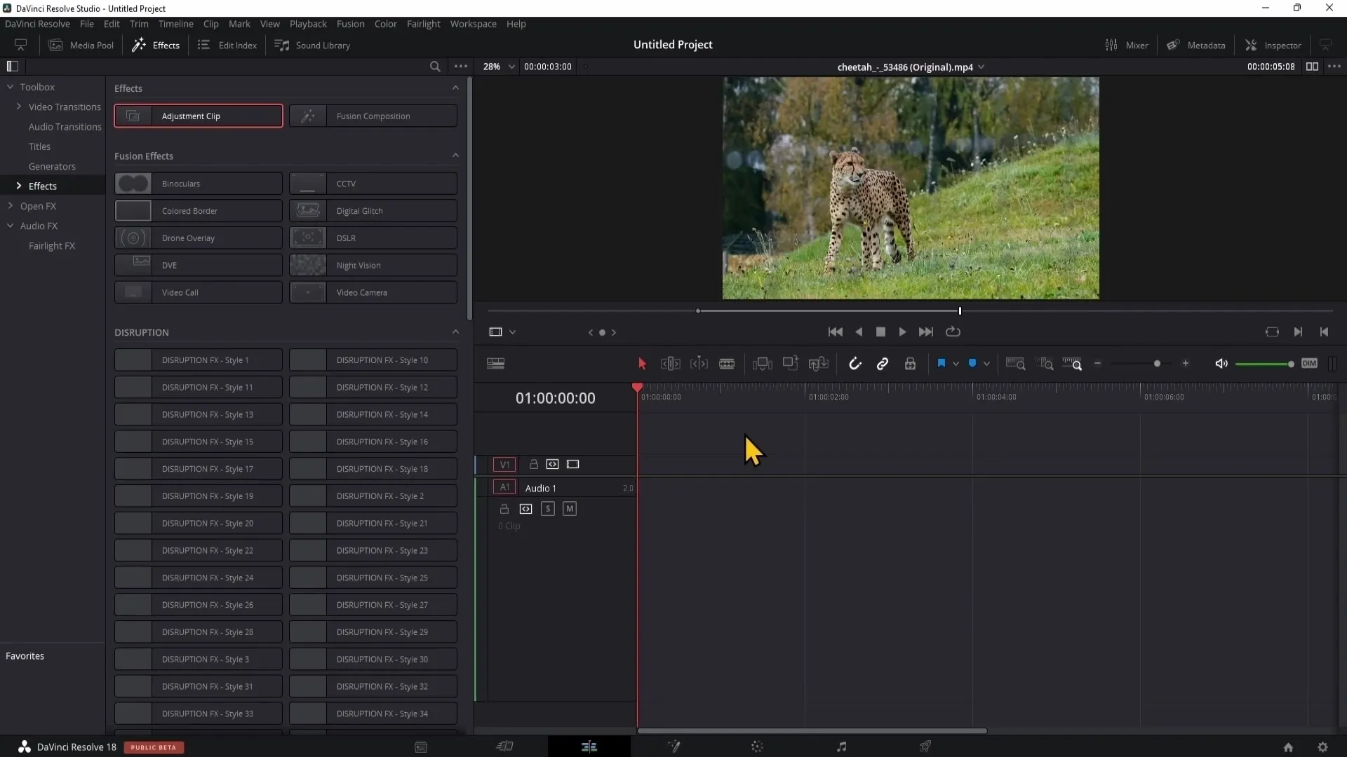This screenshot has height=757, width=1347.
Task: Expand the Video Transitions category
Action: (19, 107)
